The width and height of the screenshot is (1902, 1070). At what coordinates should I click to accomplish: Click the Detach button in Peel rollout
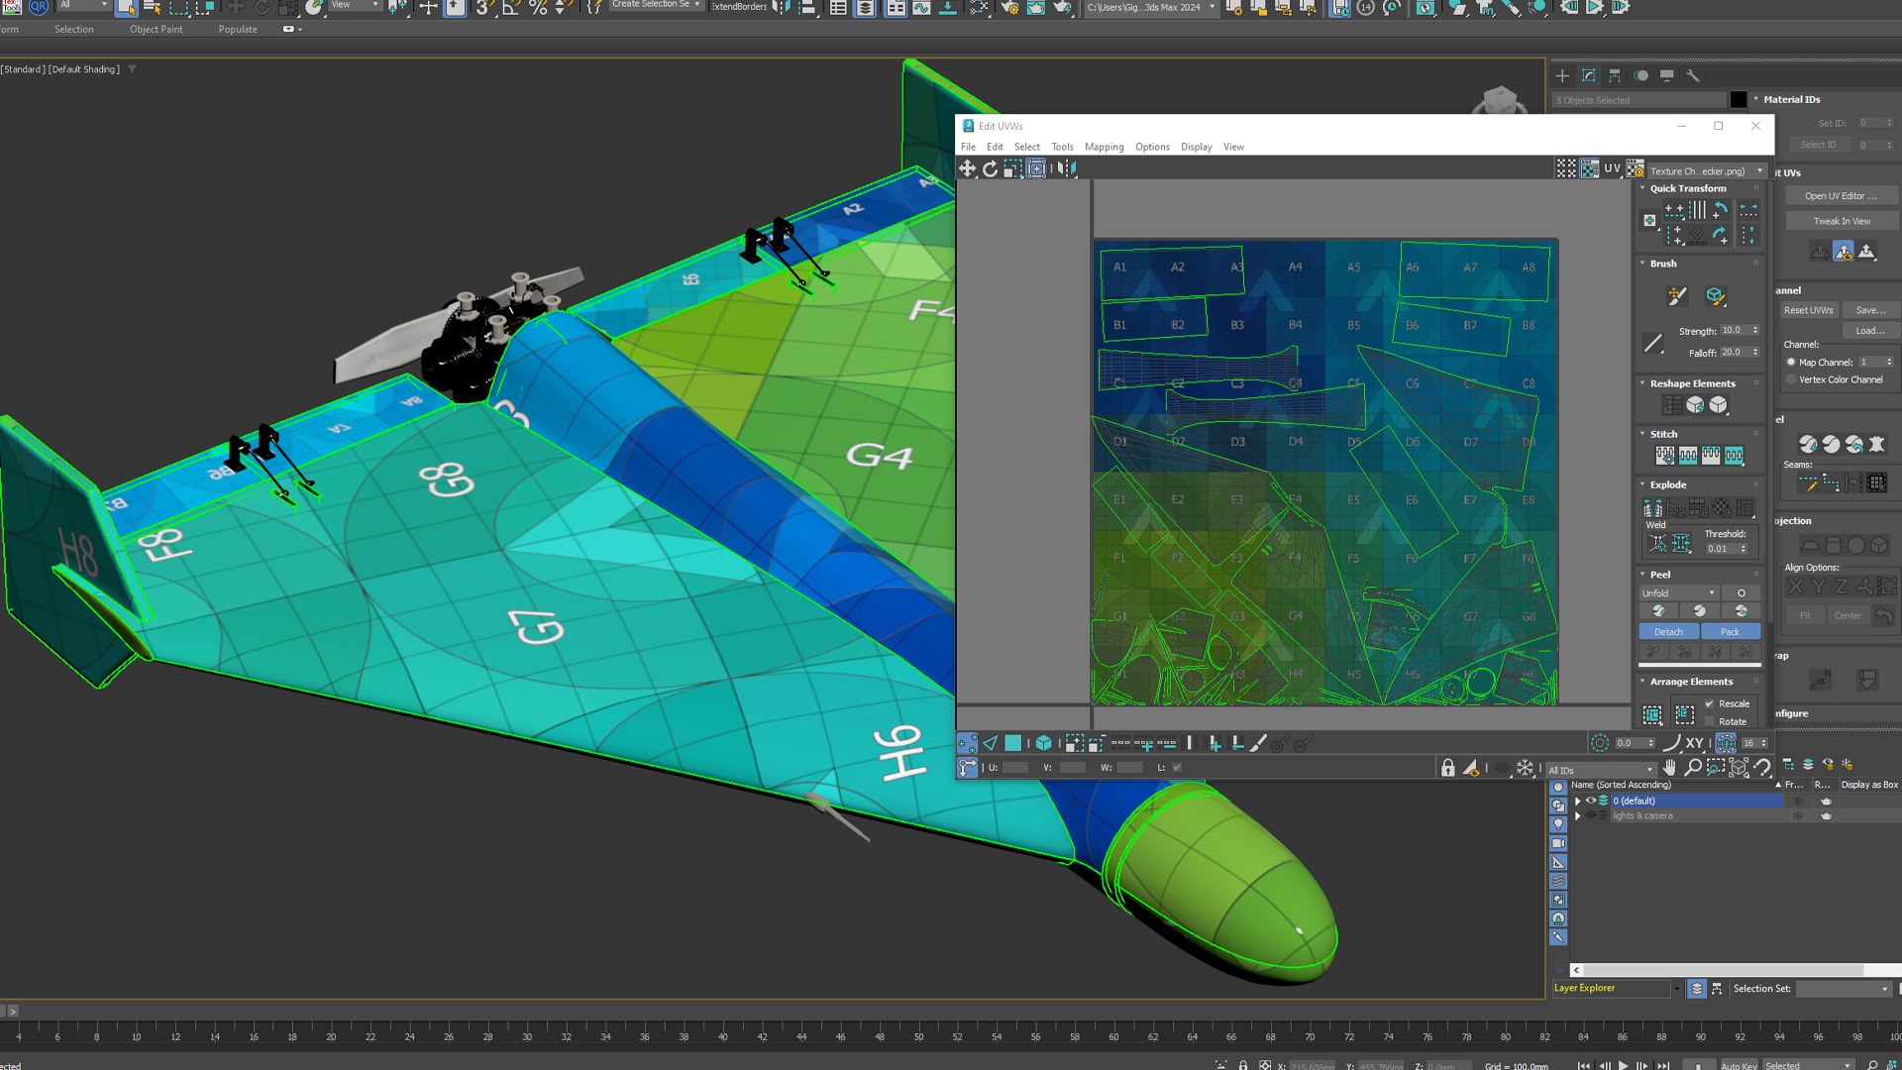1668,632
